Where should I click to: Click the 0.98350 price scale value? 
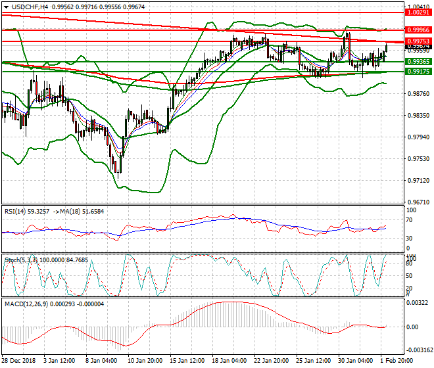tap(418, 116)
